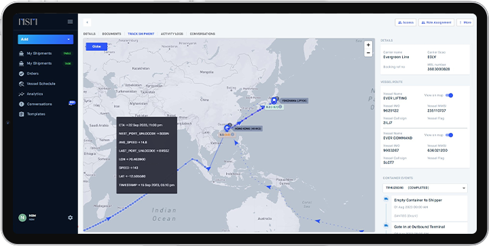This screenshot has height=246, width=489.
Task: Click the Orders checkmark icon
Action: point(21,74)
